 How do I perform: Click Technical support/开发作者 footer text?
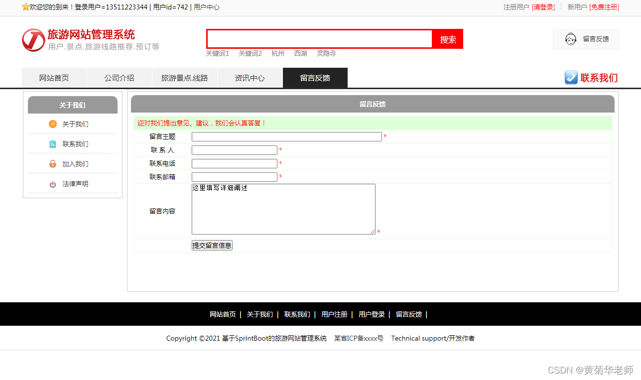pos(433,338)
